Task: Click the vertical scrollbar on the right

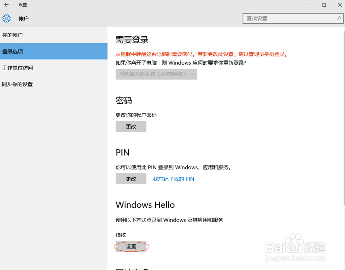Action: tap(344, 118)
